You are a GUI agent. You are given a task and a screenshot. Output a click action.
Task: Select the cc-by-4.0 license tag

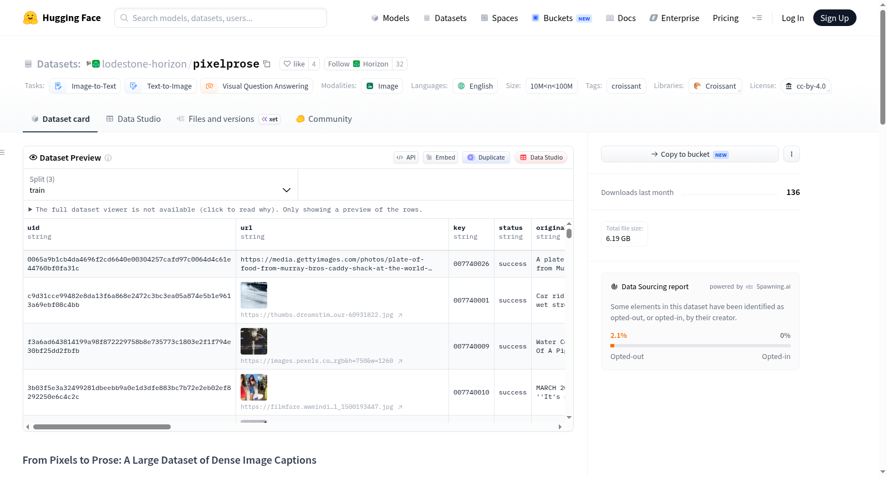click(x=806, y=86)
